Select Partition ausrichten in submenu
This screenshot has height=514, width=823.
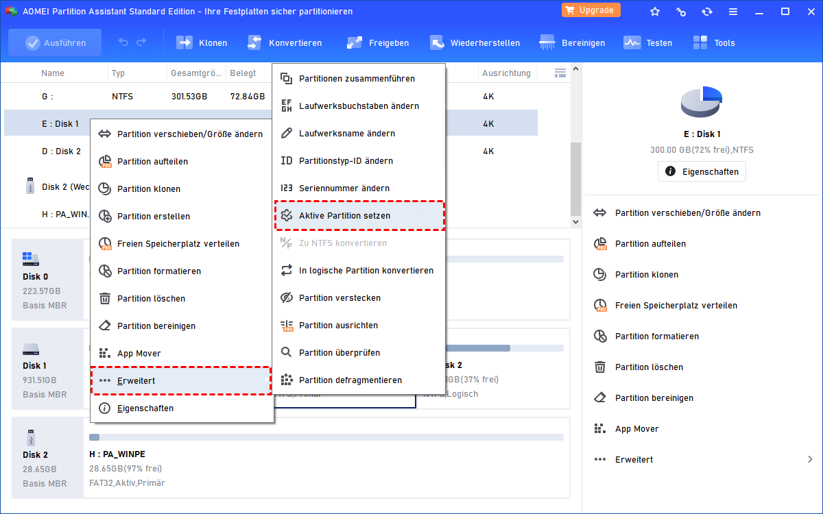(359, 326)
